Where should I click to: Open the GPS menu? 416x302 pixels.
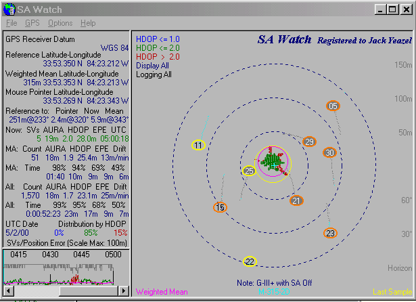click(32, 23)
